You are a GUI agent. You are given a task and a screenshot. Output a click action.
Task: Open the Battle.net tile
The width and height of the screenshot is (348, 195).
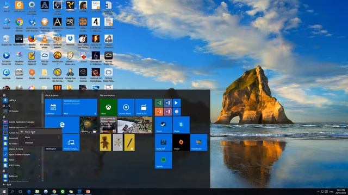[x=163, y=142]
